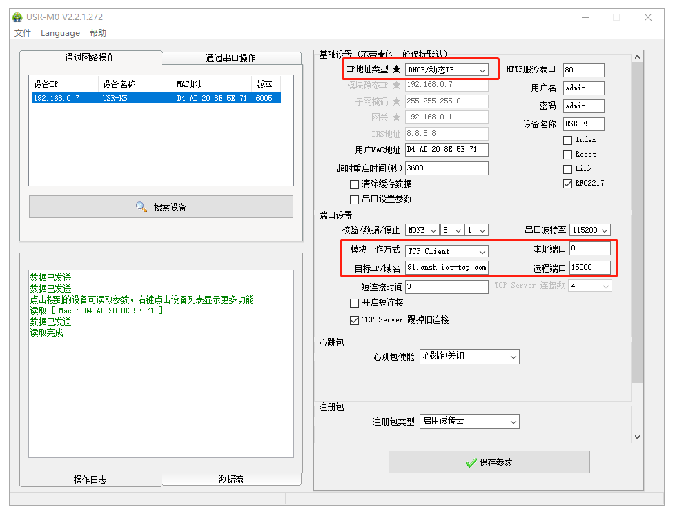Click the green checkmark save parameters button
The height and width of the screenshot is (514, 675).
(489, 462)
